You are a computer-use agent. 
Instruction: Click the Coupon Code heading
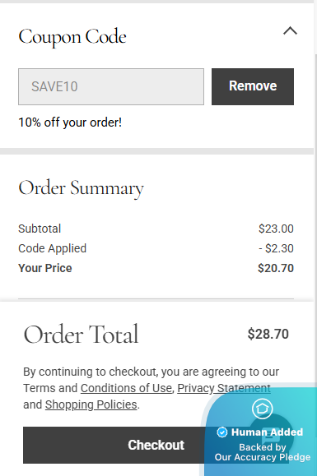coord(72,37)
